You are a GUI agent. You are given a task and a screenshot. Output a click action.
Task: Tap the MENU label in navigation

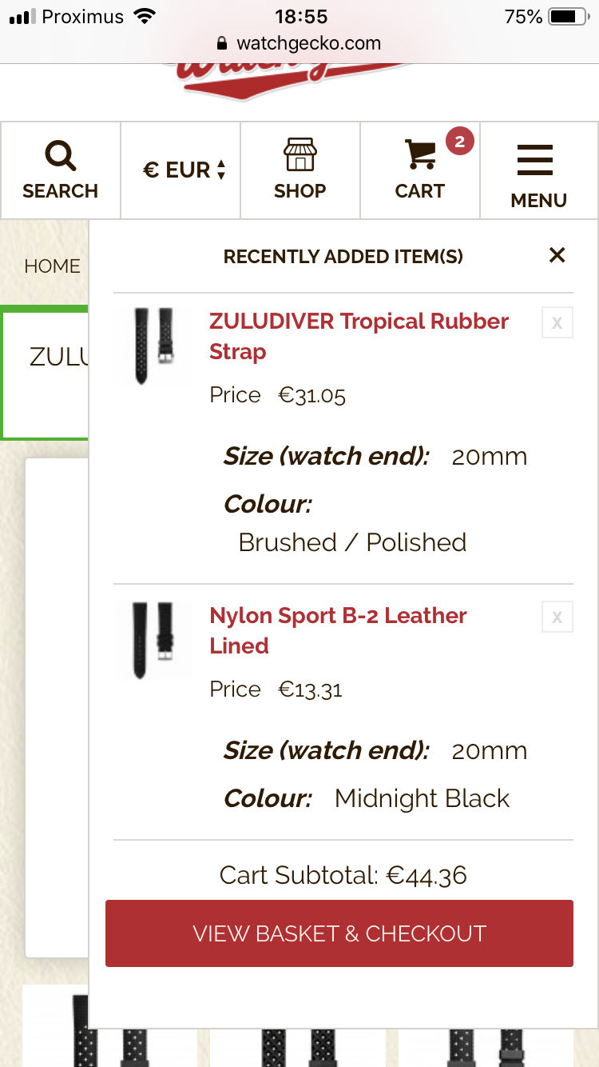pos(539,201)
